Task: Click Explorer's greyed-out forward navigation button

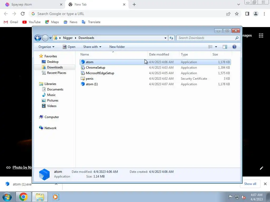Action: (45, 38)
